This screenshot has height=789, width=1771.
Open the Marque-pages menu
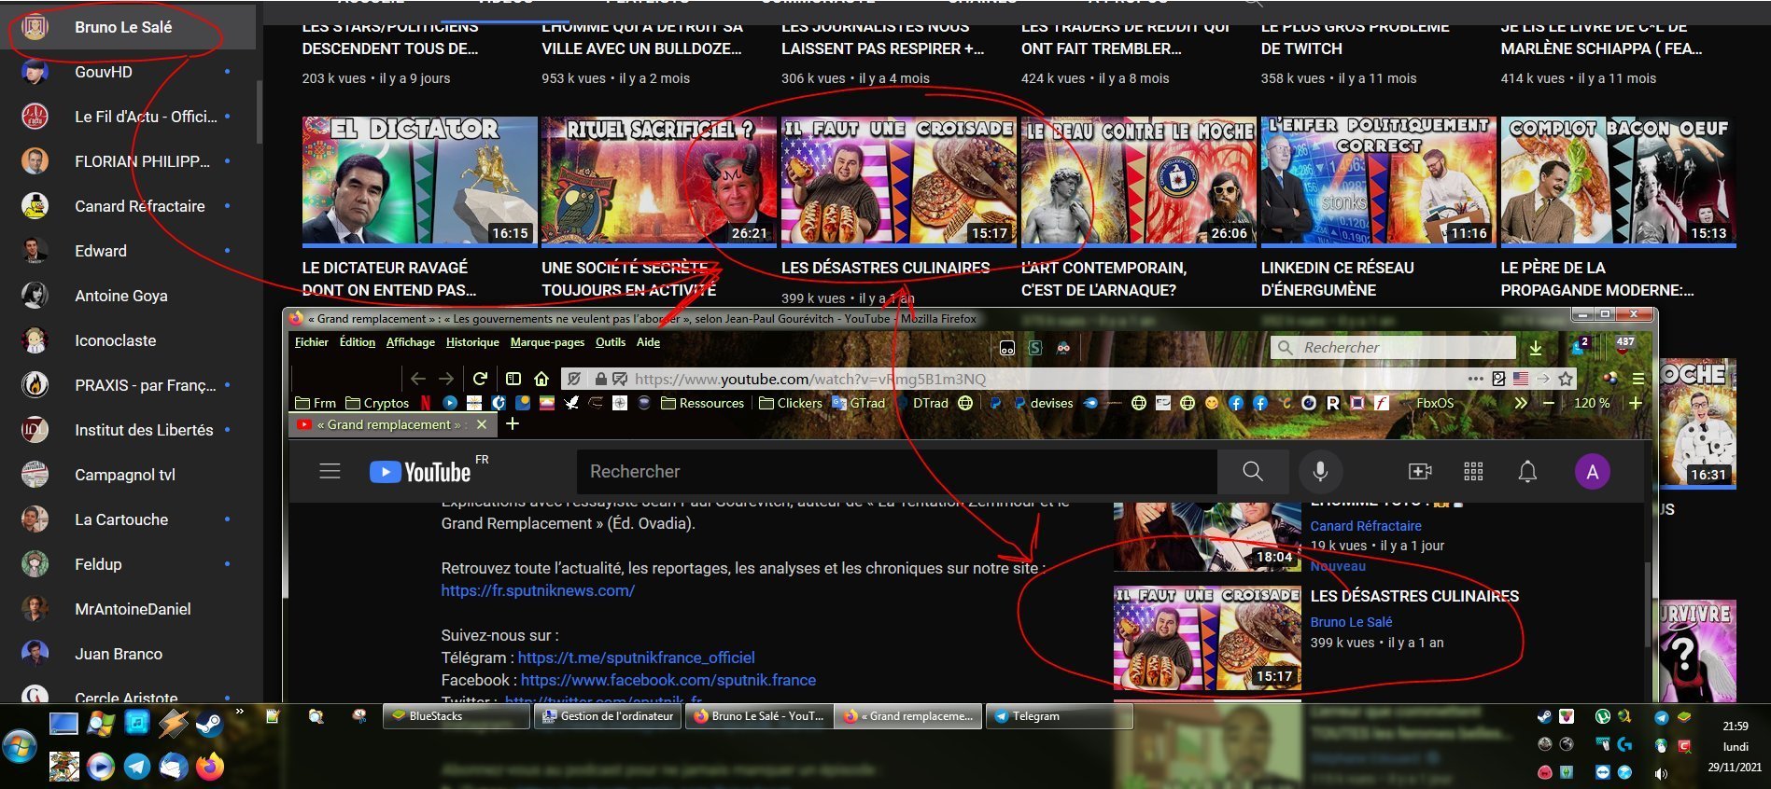point(547,342)
